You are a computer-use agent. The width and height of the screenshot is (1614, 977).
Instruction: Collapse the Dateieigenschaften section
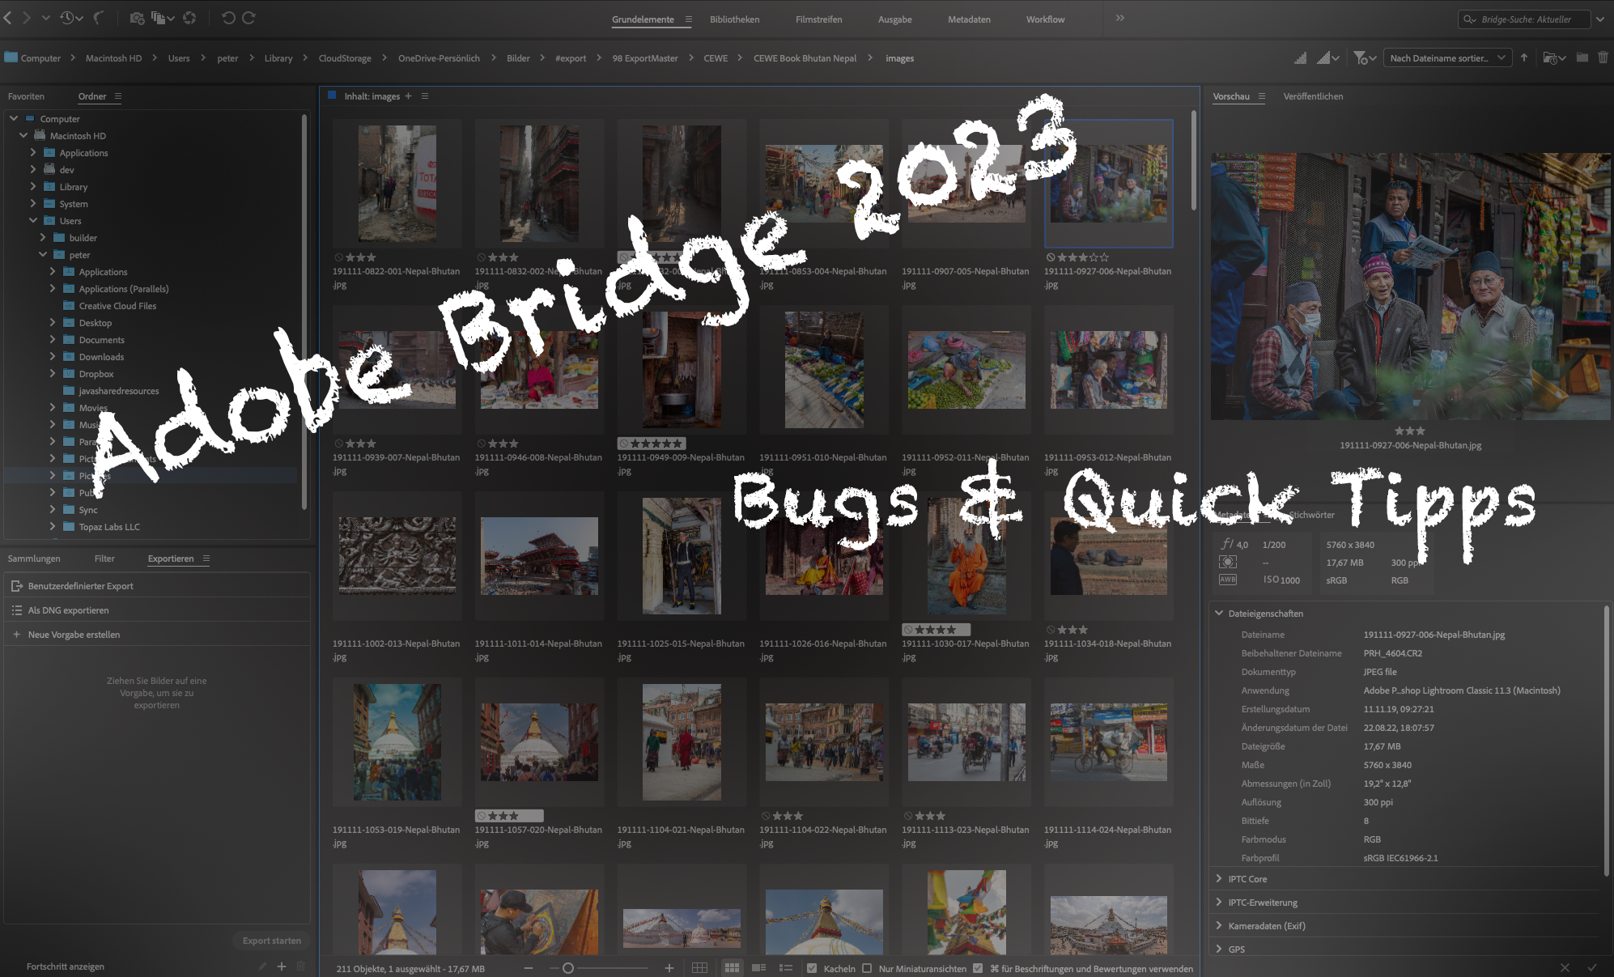pyautogui.click(x=1219, y=613)
